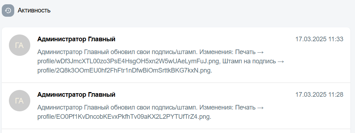This screenshot has width=355, height=133.
Task: Click the arrow after "Печать" in 11:28 entry
Action: pos(261,107)
